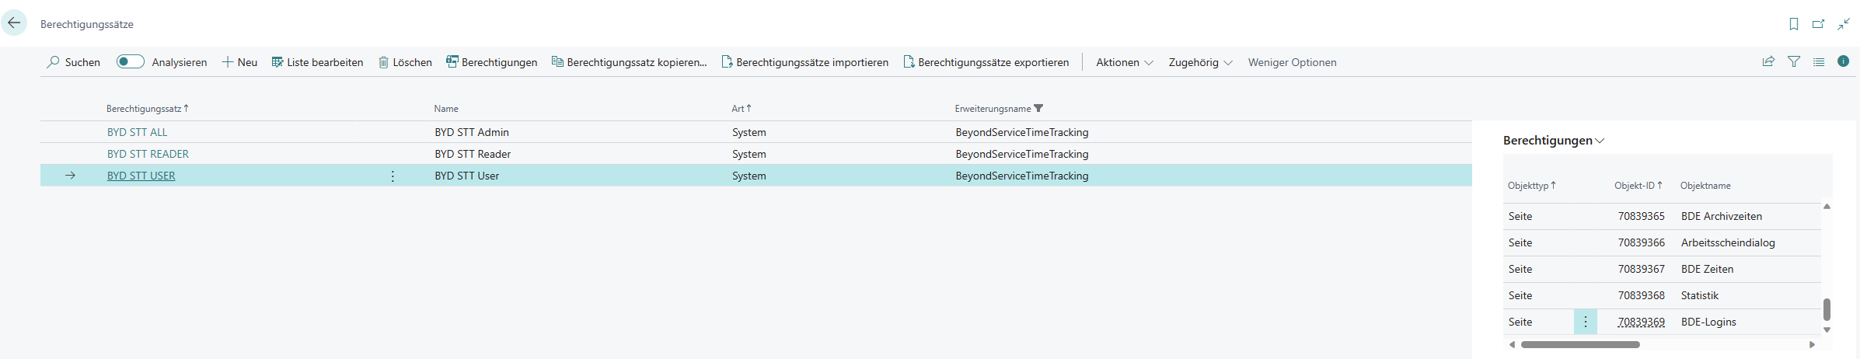
Task: Collapse the page with the shrink icon
Action: [1844, 24]
